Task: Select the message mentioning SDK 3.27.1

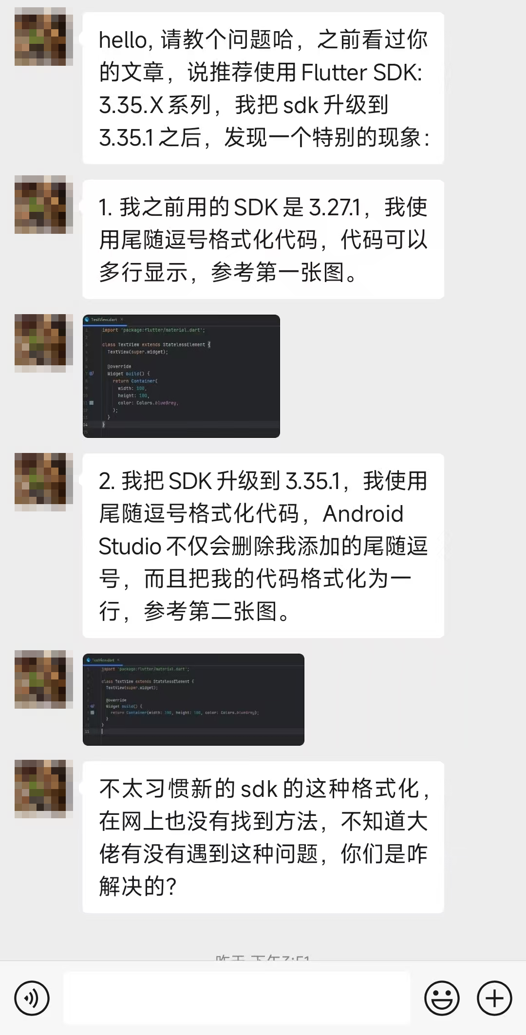Action: [x=263, y=239]
